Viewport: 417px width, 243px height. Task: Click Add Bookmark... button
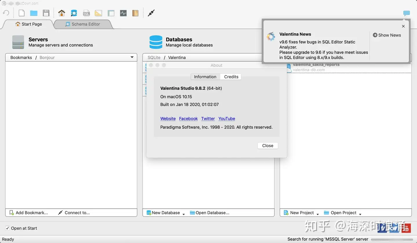pos(29,213)
